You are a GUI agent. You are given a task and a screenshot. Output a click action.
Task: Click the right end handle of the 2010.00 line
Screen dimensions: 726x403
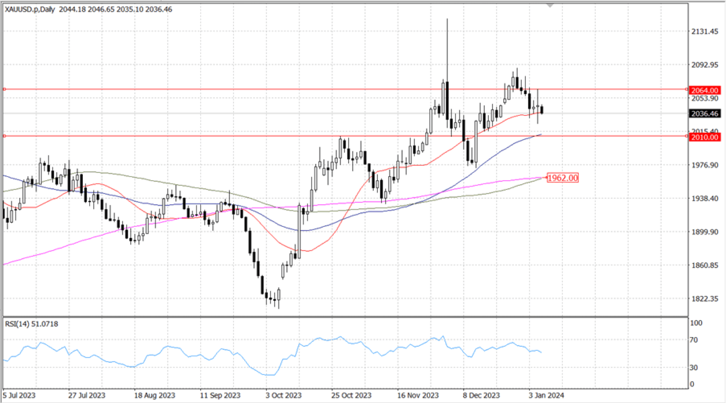687,136
